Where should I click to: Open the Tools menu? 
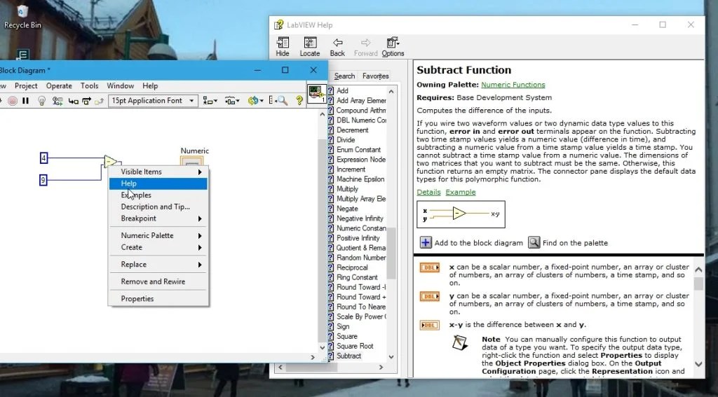[89, 85]
